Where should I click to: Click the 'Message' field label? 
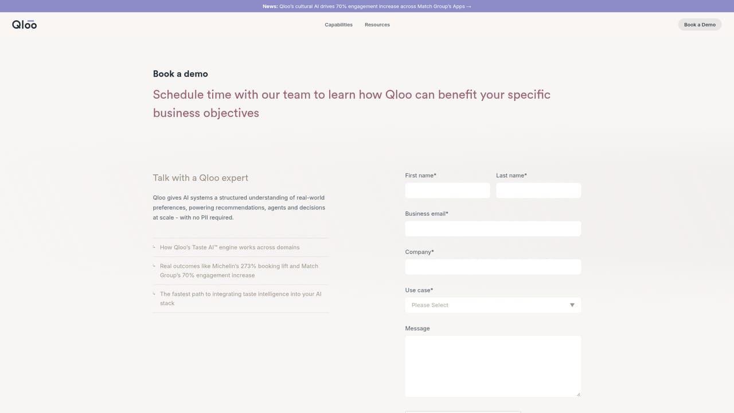pos(417,328)
